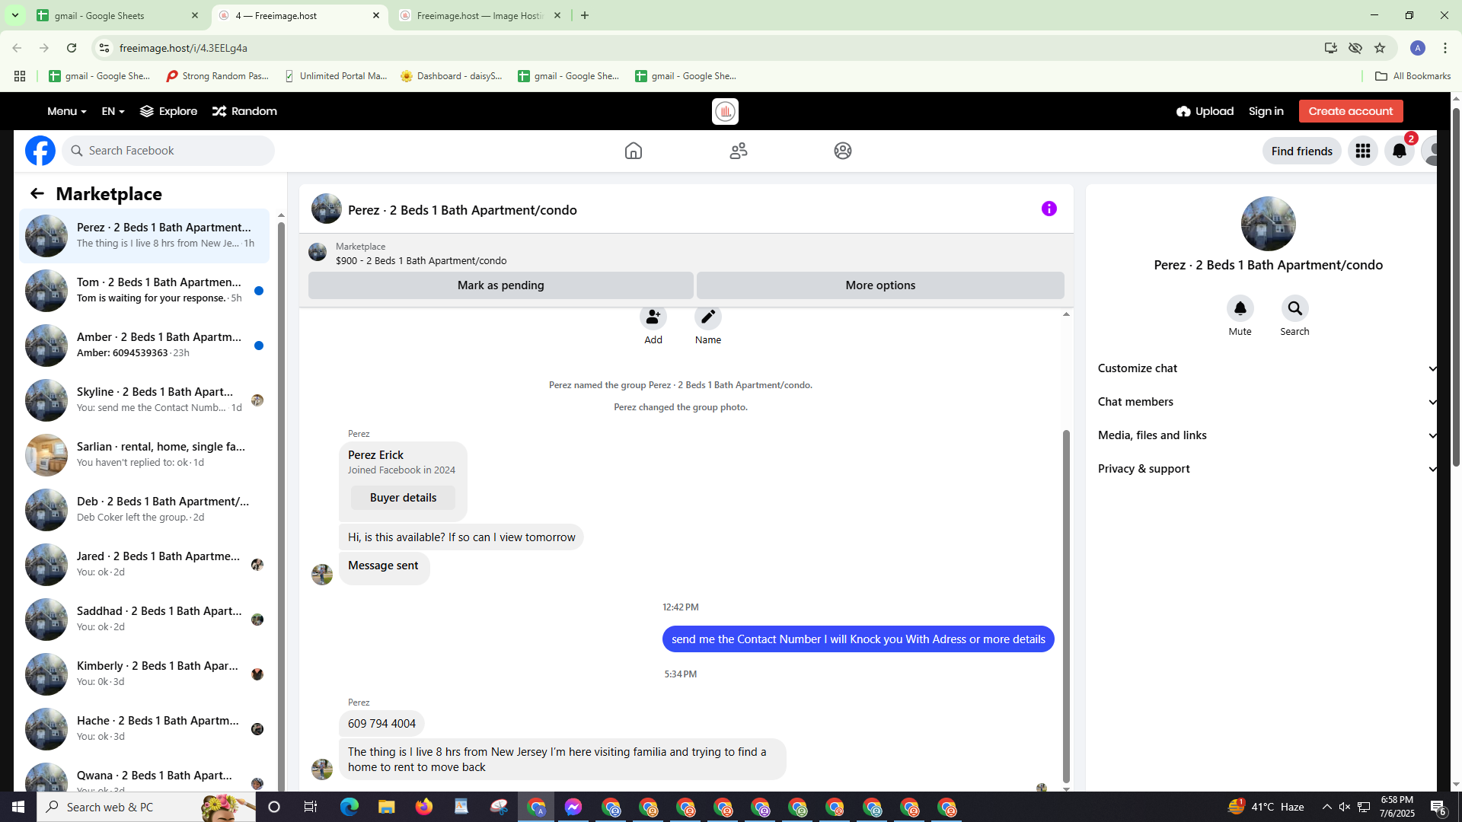Open the Groups icon in Facebook header

tap(843, 151)
